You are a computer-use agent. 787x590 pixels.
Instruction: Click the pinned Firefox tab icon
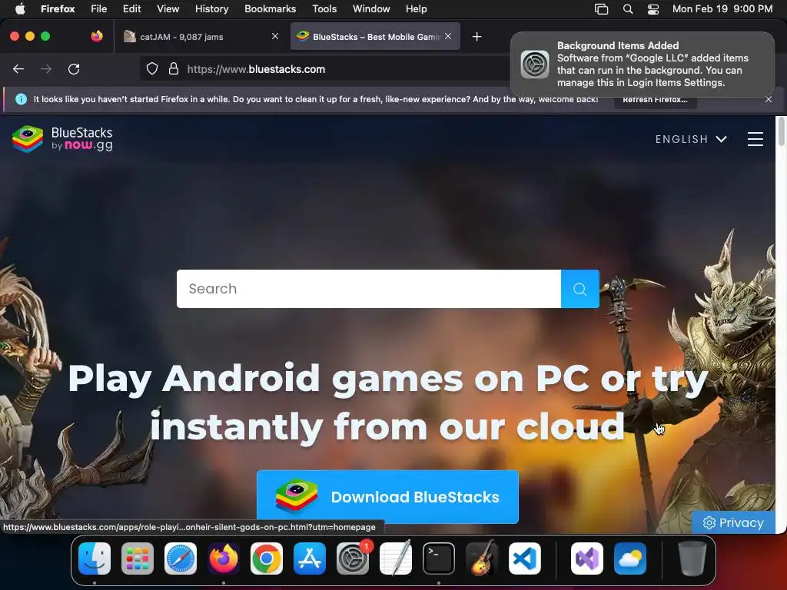[97, 36]
